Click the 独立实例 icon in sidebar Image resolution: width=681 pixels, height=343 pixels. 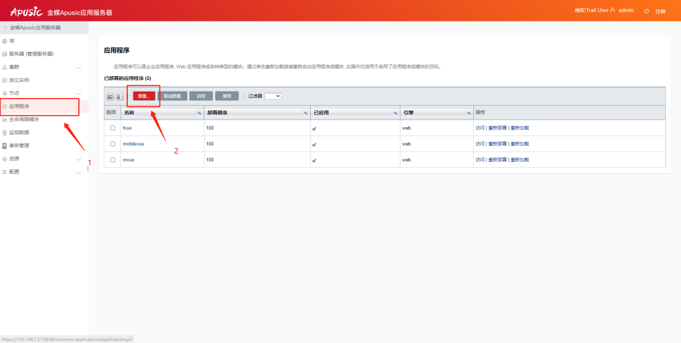click(5, 80)
